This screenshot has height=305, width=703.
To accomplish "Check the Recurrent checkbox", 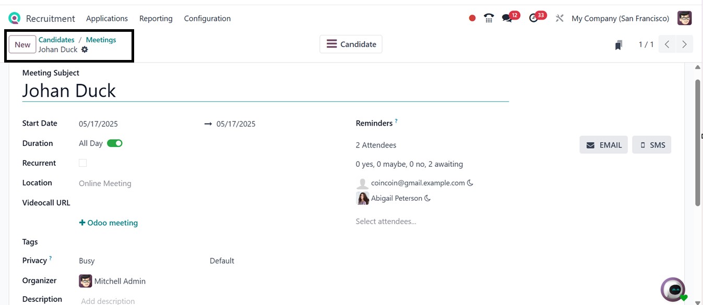I will (x=83, y=163).
